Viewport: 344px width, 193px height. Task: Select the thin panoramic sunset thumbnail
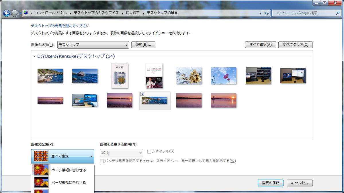[50, 100]
